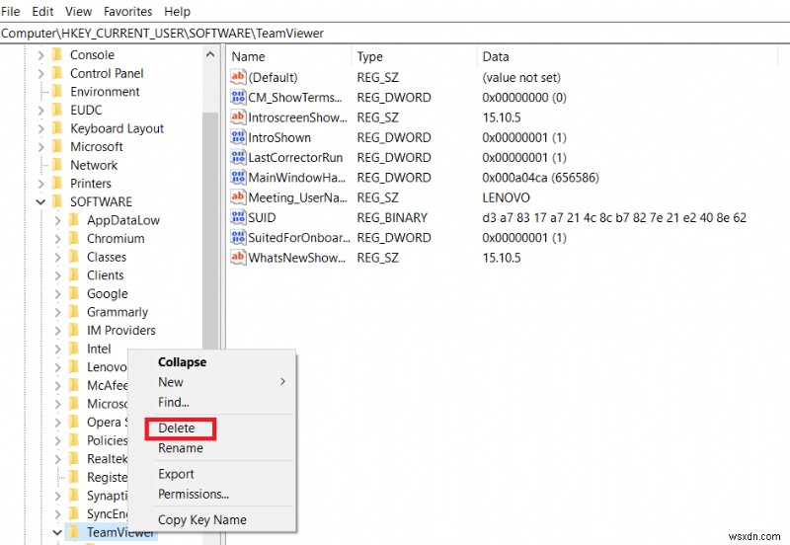The image size is (790, 545).
Task: Select the SOFTWARE folder icon
Action: [x=57, y=201]
